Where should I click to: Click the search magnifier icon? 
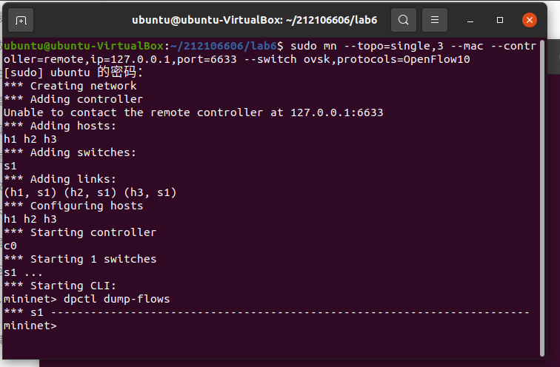point(403,20)
